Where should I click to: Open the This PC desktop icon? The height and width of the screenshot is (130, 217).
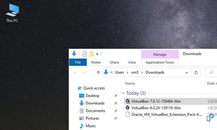pyautogui.click(x=12, y=13)
